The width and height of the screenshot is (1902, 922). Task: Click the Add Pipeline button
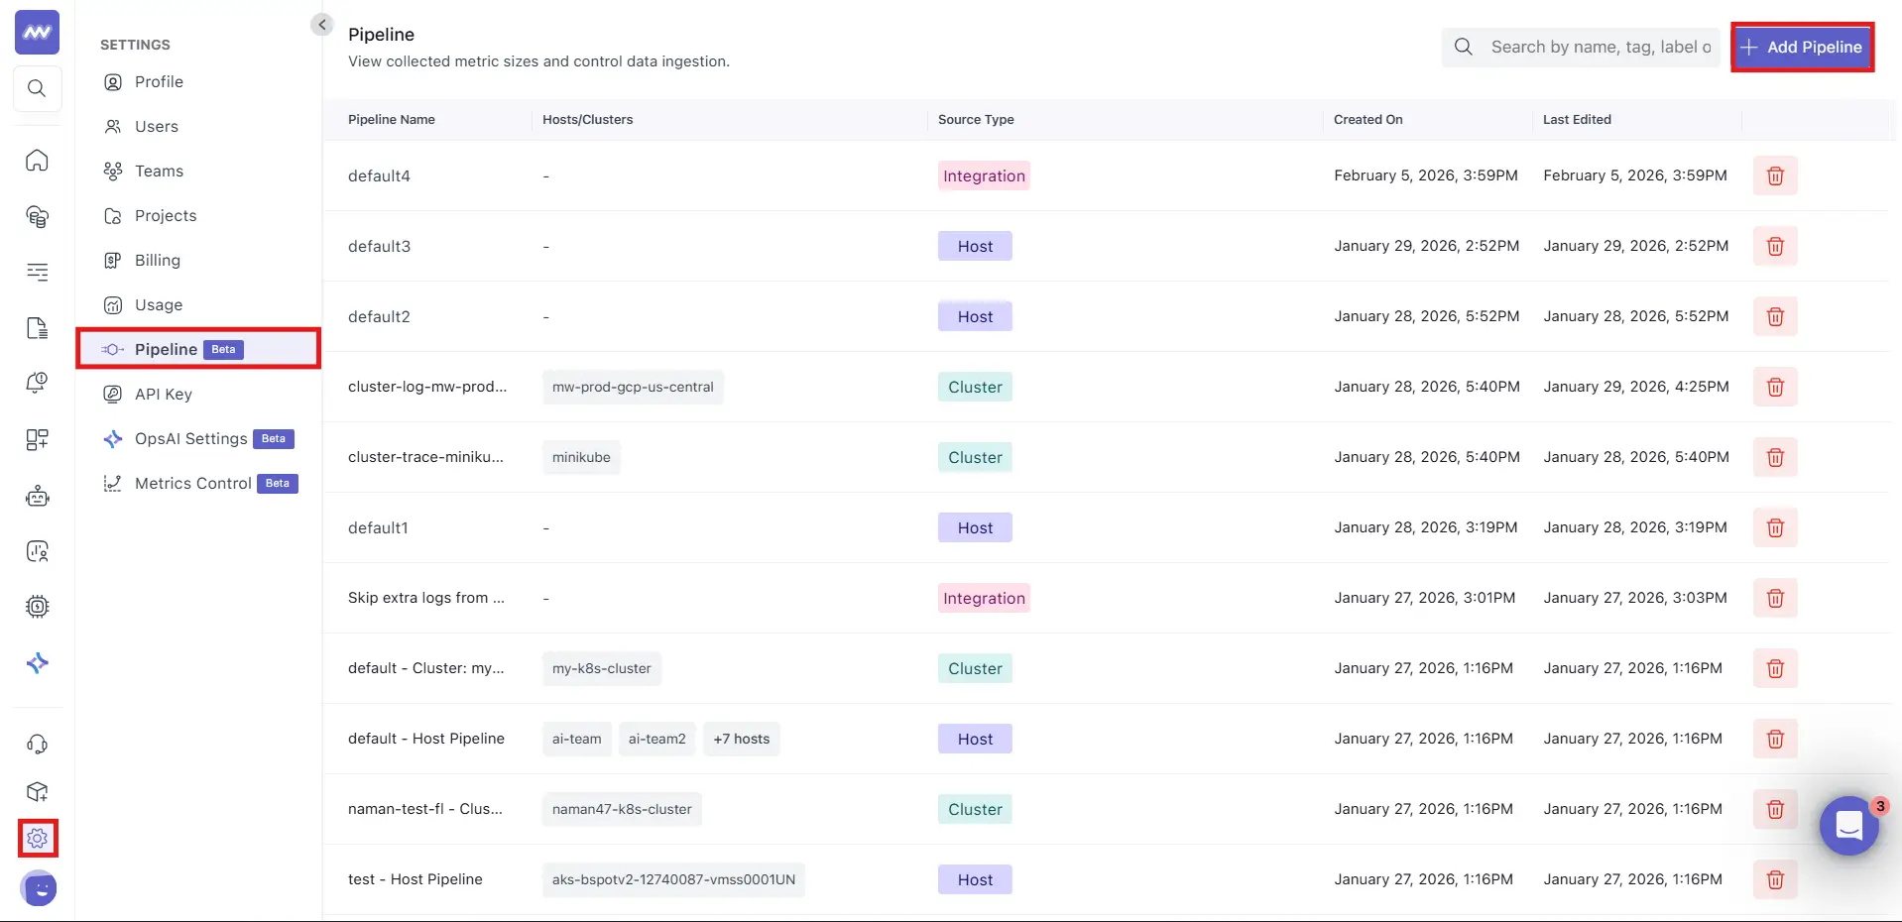[1803, 47]
